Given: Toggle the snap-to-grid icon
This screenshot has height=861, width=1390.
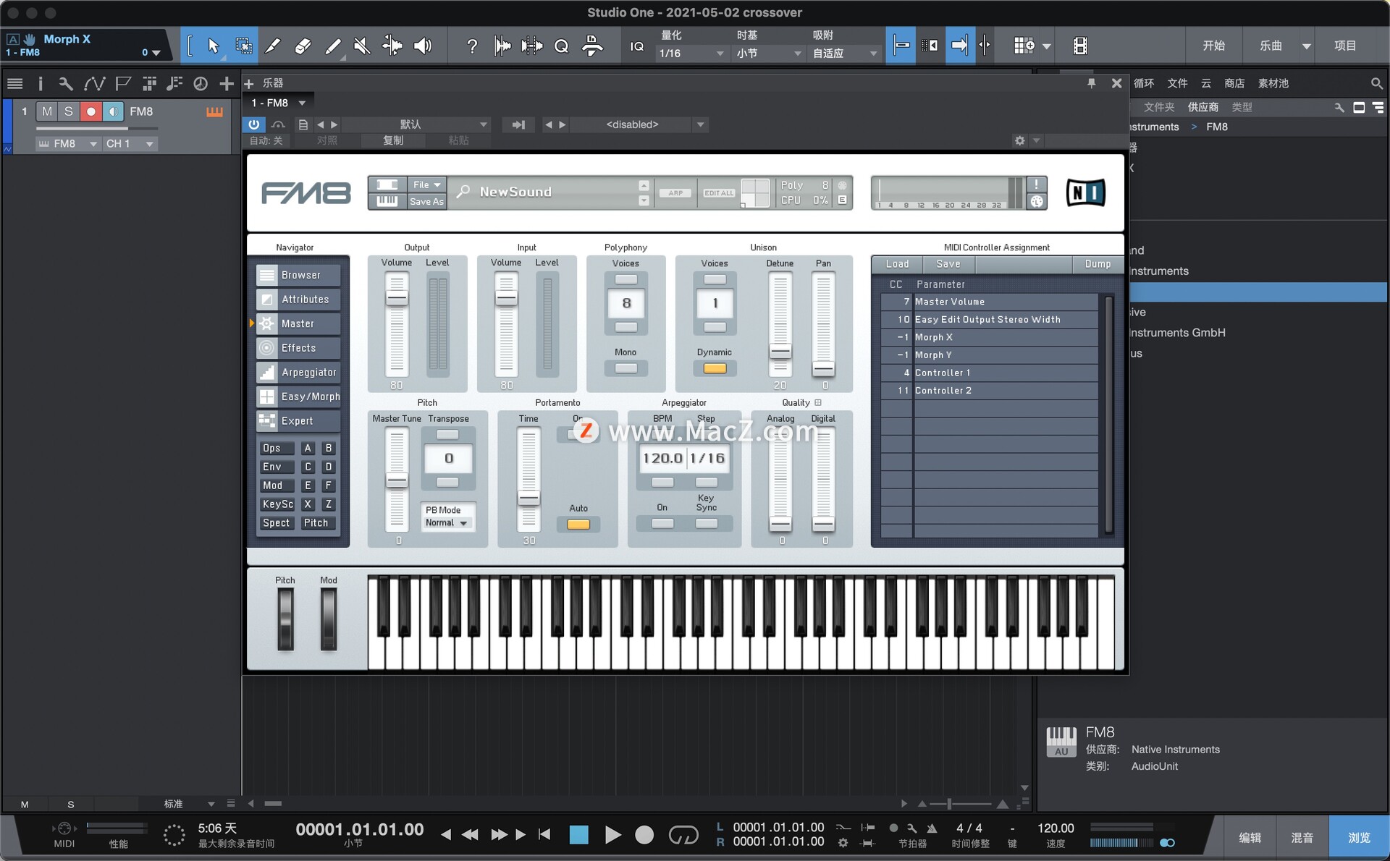Looking at the screenshot, I should point(901,46).
